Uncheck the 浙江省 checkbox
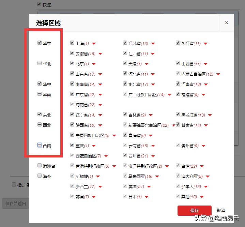The height and width of the screenshot is (227, 245). pos(178,43)
